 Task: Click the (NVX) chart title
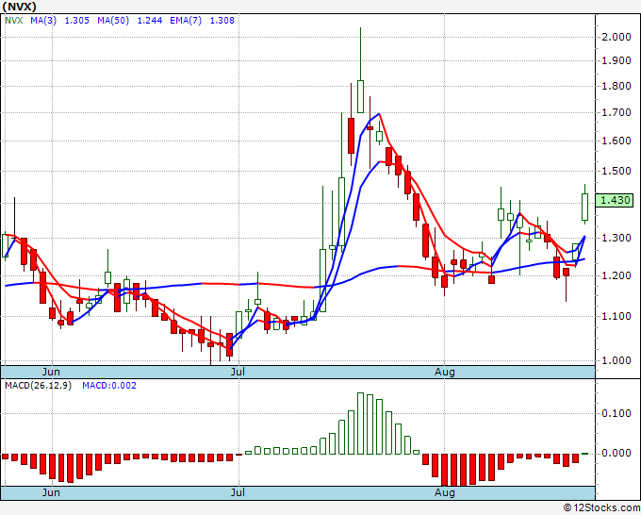[19, 7]
